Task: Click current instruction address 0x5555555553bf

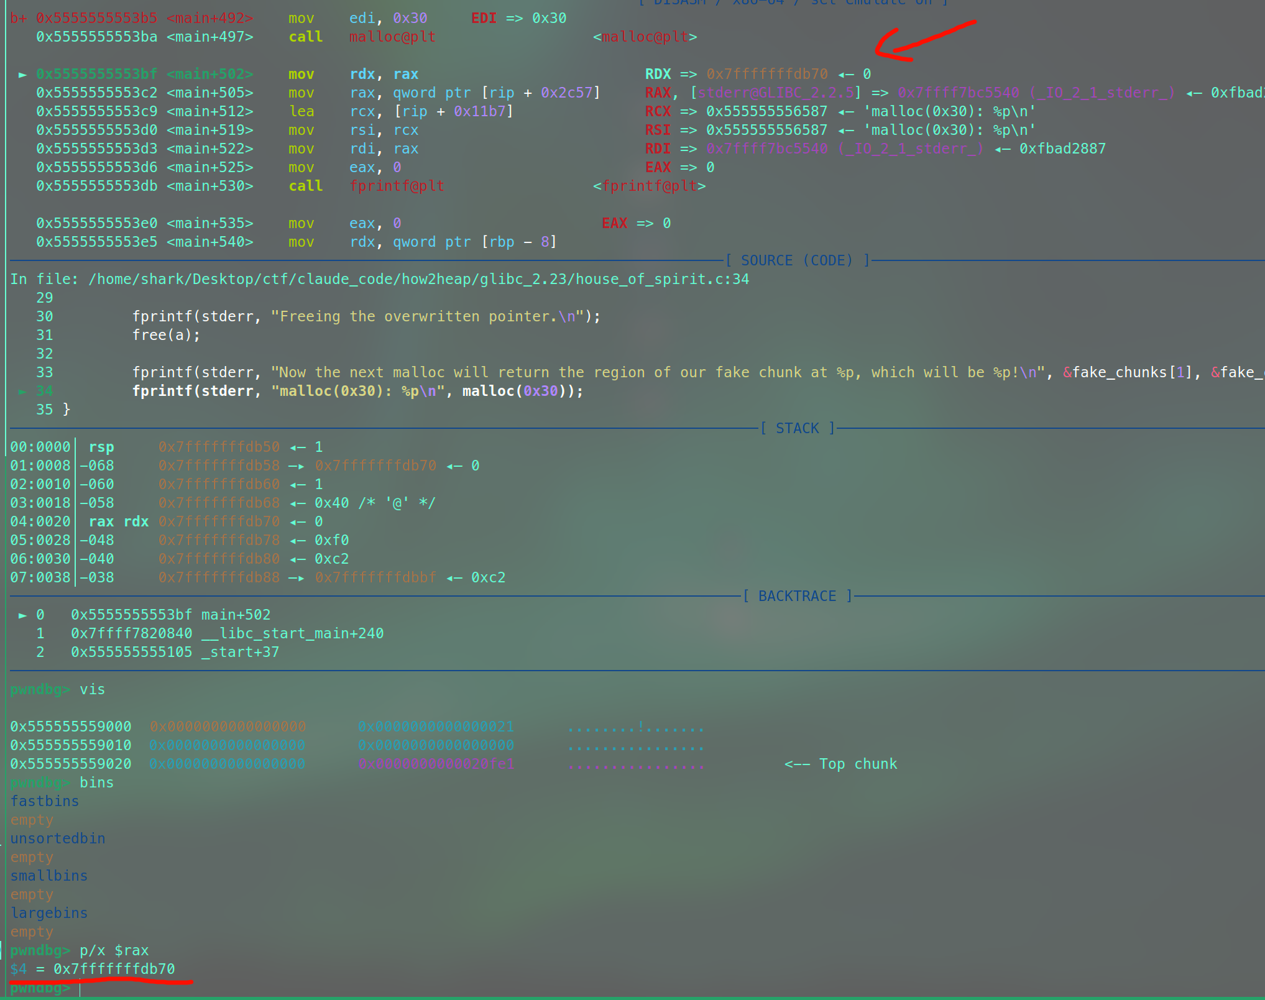Action: pyautogui.click(x=96, y=74)
